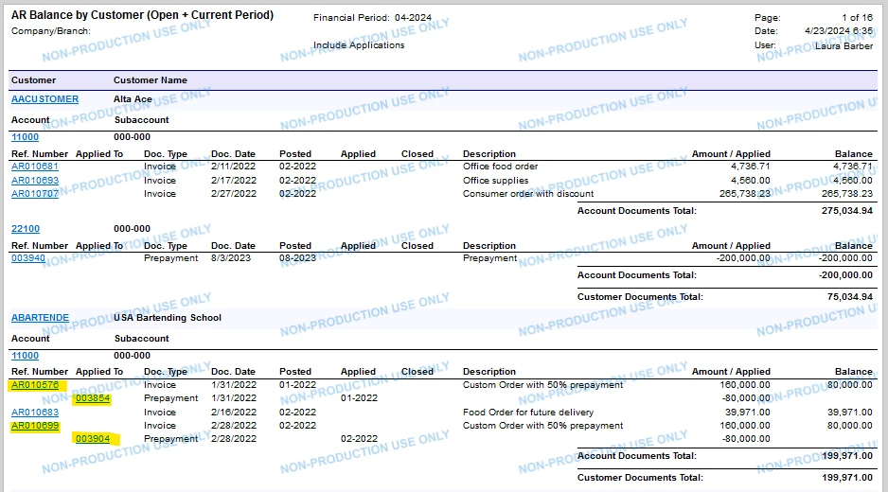The width and height of the screenshot is (888, 492).
Task: Select the page number 1 of 16
Action: pos(857,18)
